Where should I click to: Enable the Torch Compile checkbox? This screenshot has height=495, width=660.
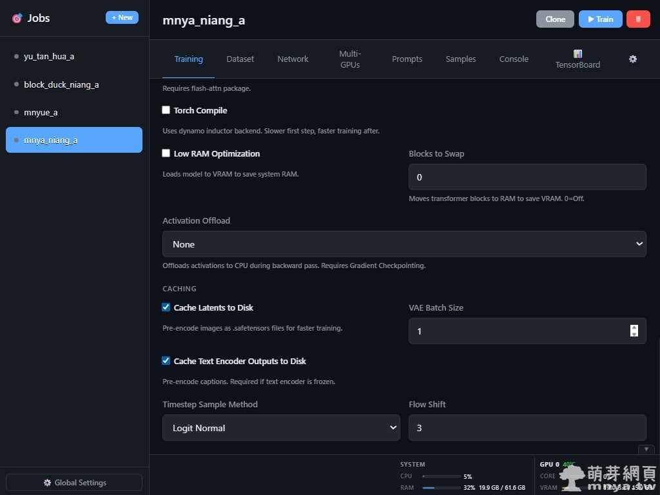pos(166,110)
